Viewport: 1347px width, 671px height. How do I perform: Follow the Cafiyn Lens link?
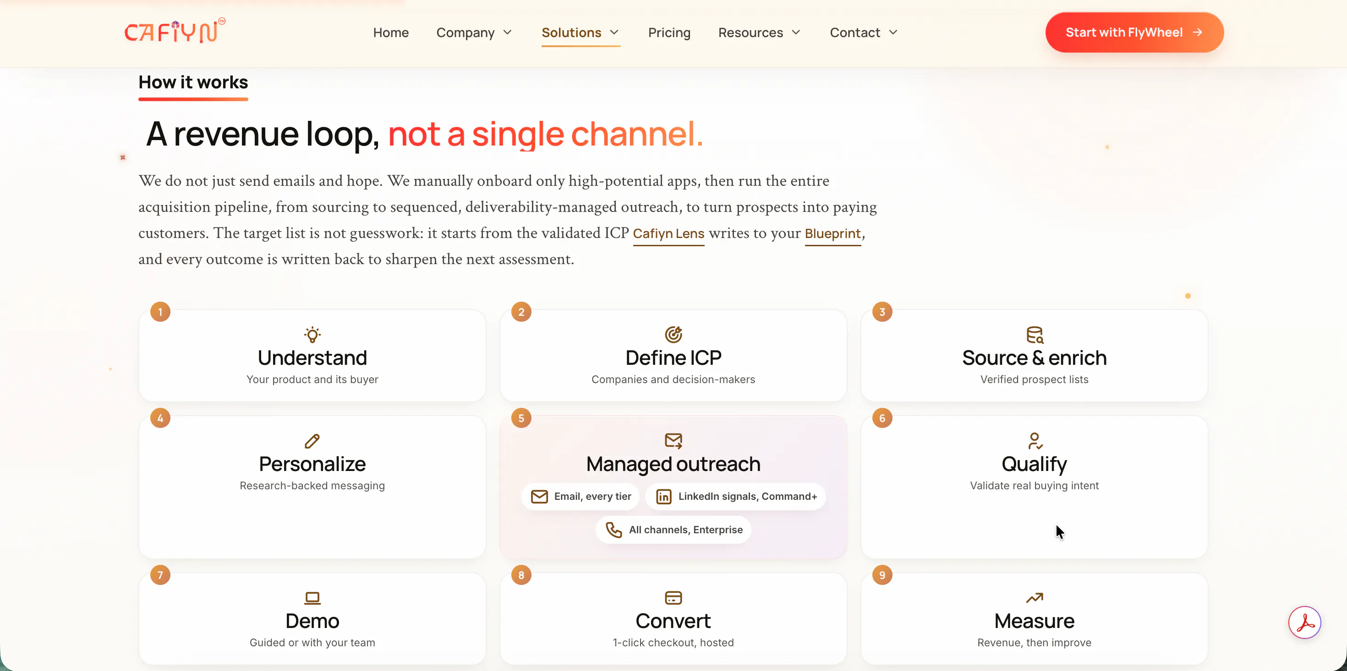668,233
